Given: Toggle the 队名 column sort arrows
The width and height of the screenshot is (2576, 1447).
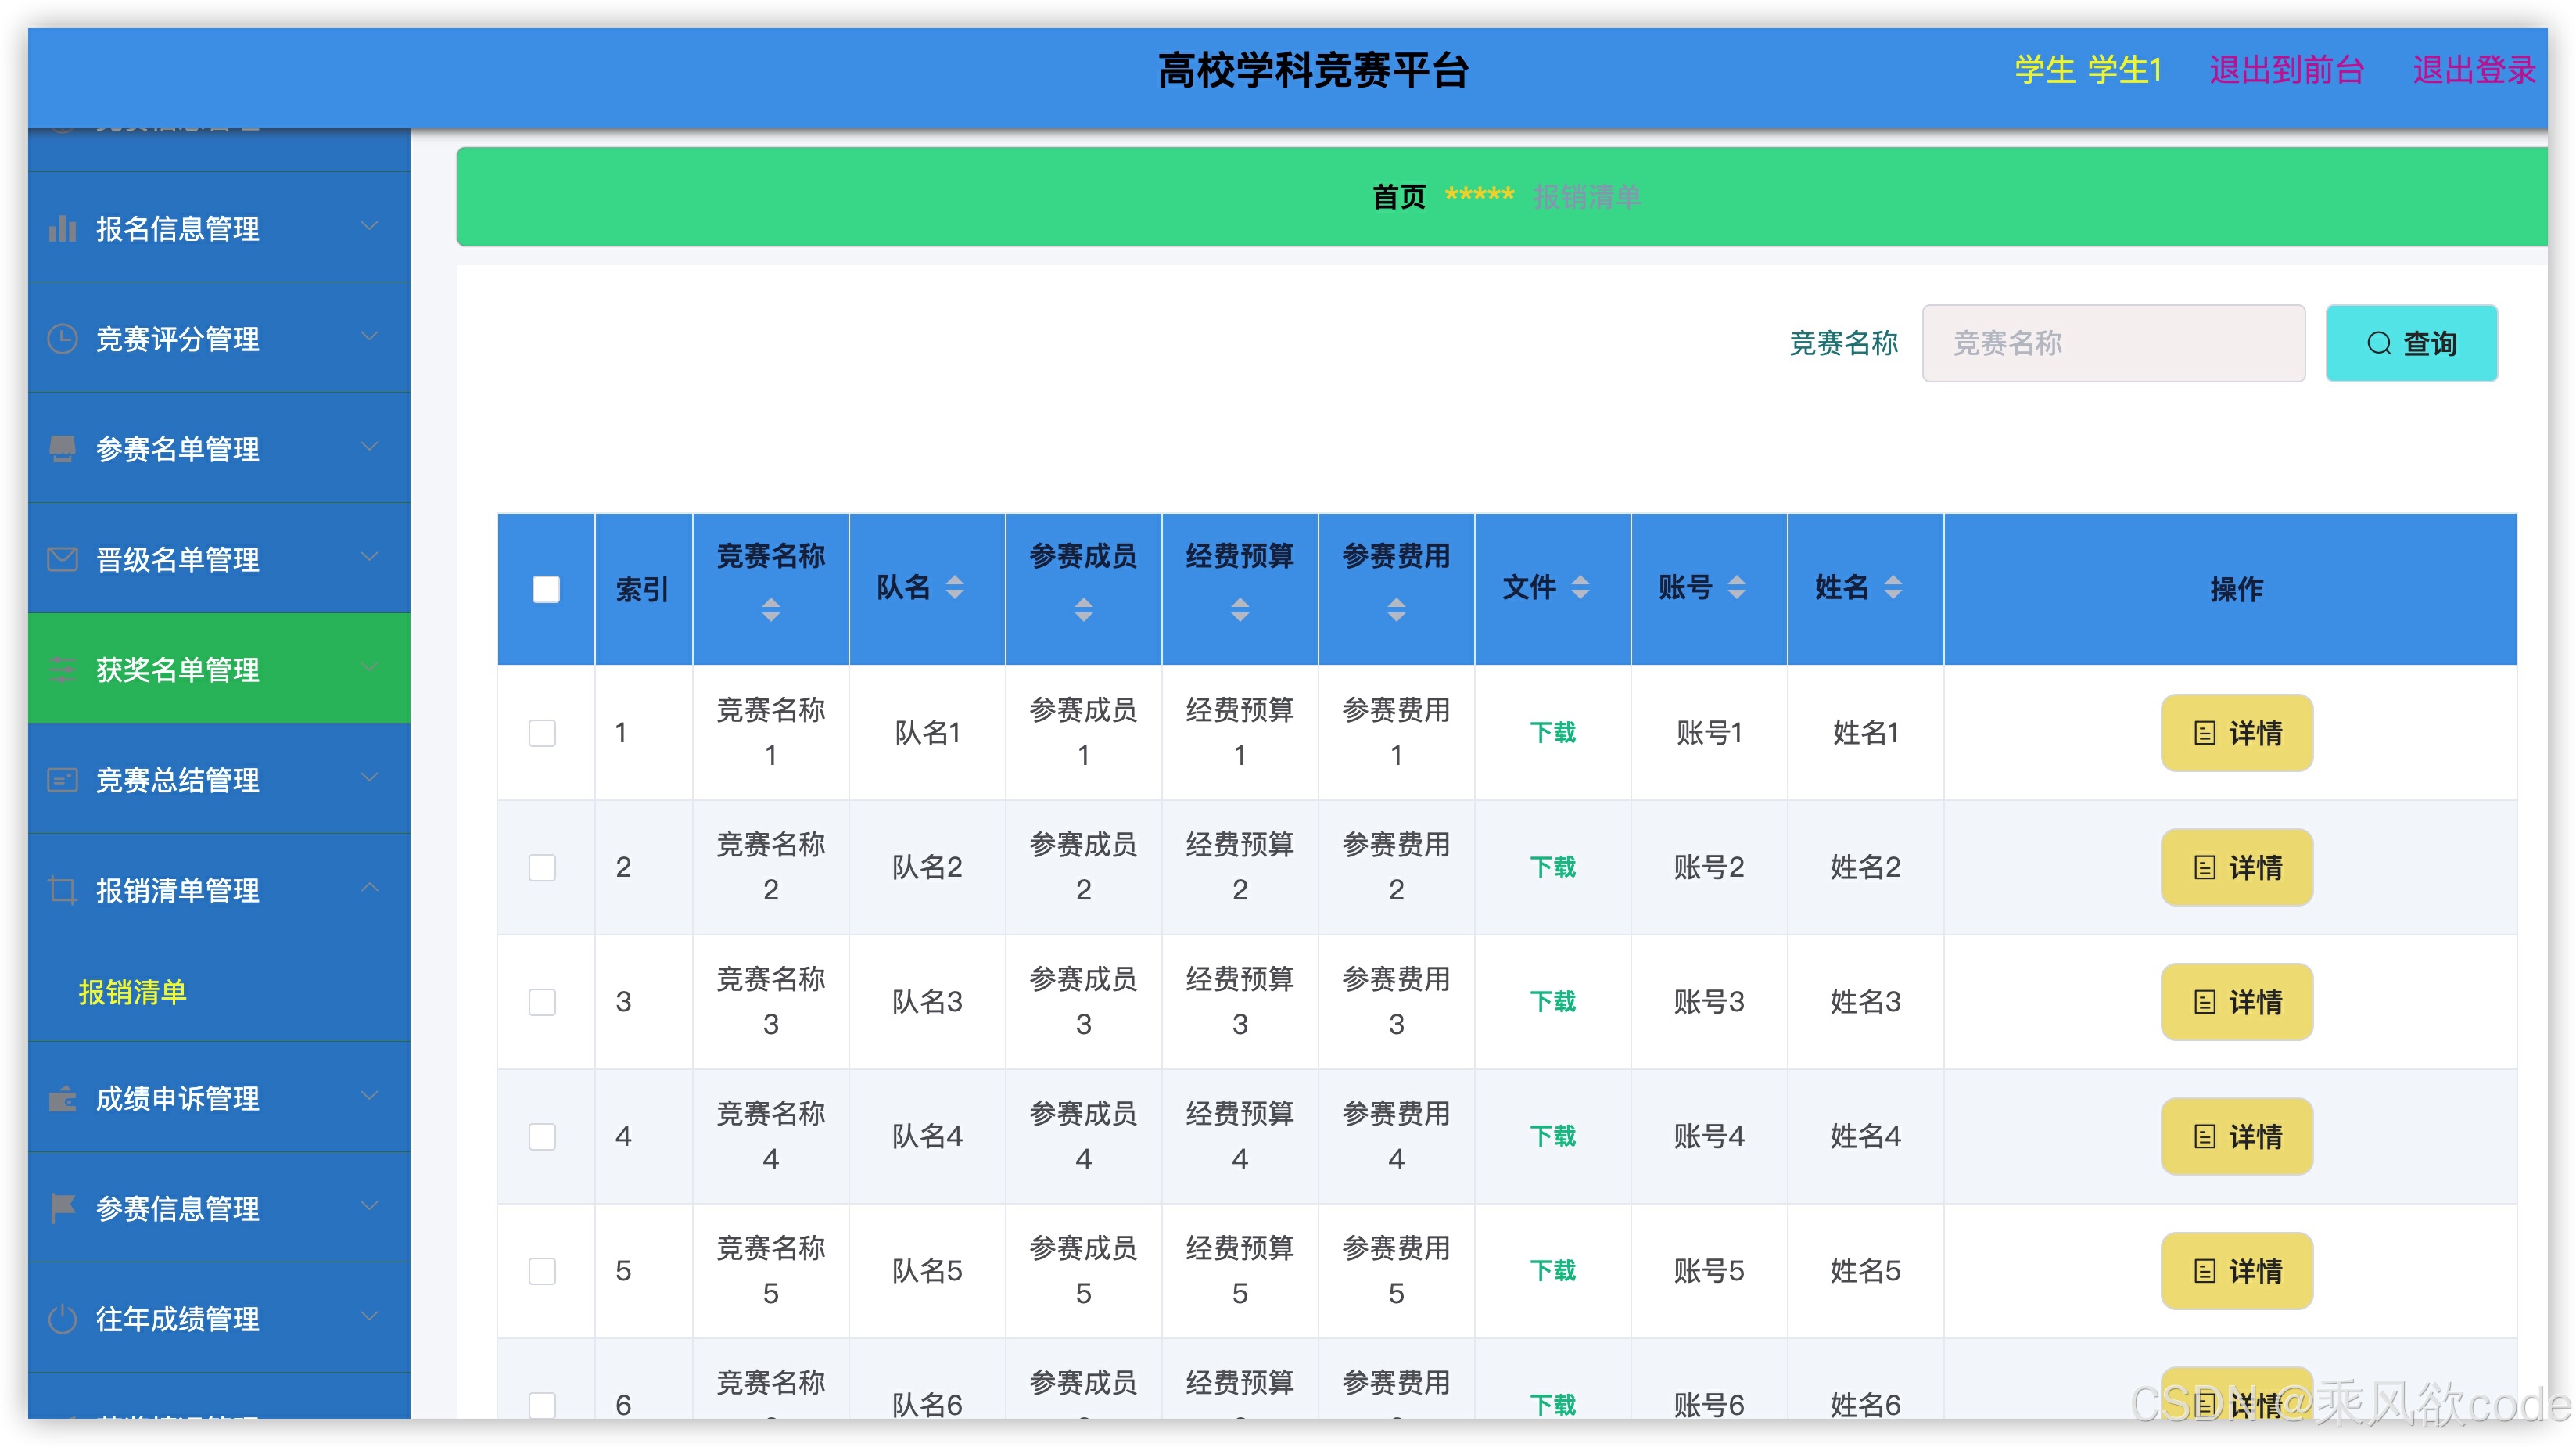Looking at the screenshot, I should pyautogui.click(x=955, y=590).
